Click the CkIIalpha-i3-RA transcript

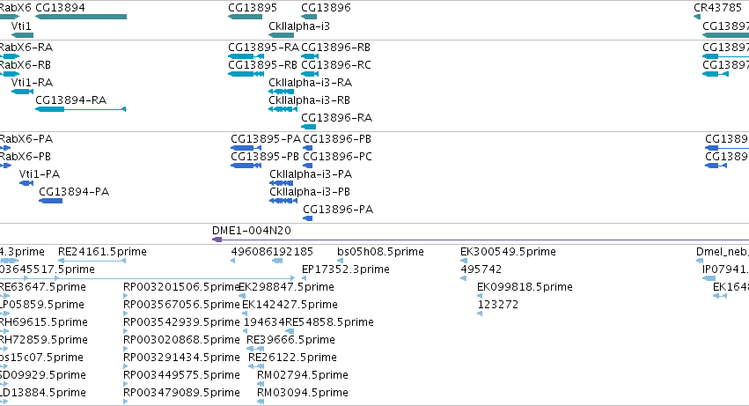pos(282,92)
